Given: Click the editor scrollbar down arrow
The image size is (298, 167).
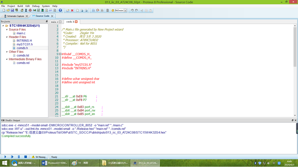Looking at the screenshot, I should click(x=295, y=115).
